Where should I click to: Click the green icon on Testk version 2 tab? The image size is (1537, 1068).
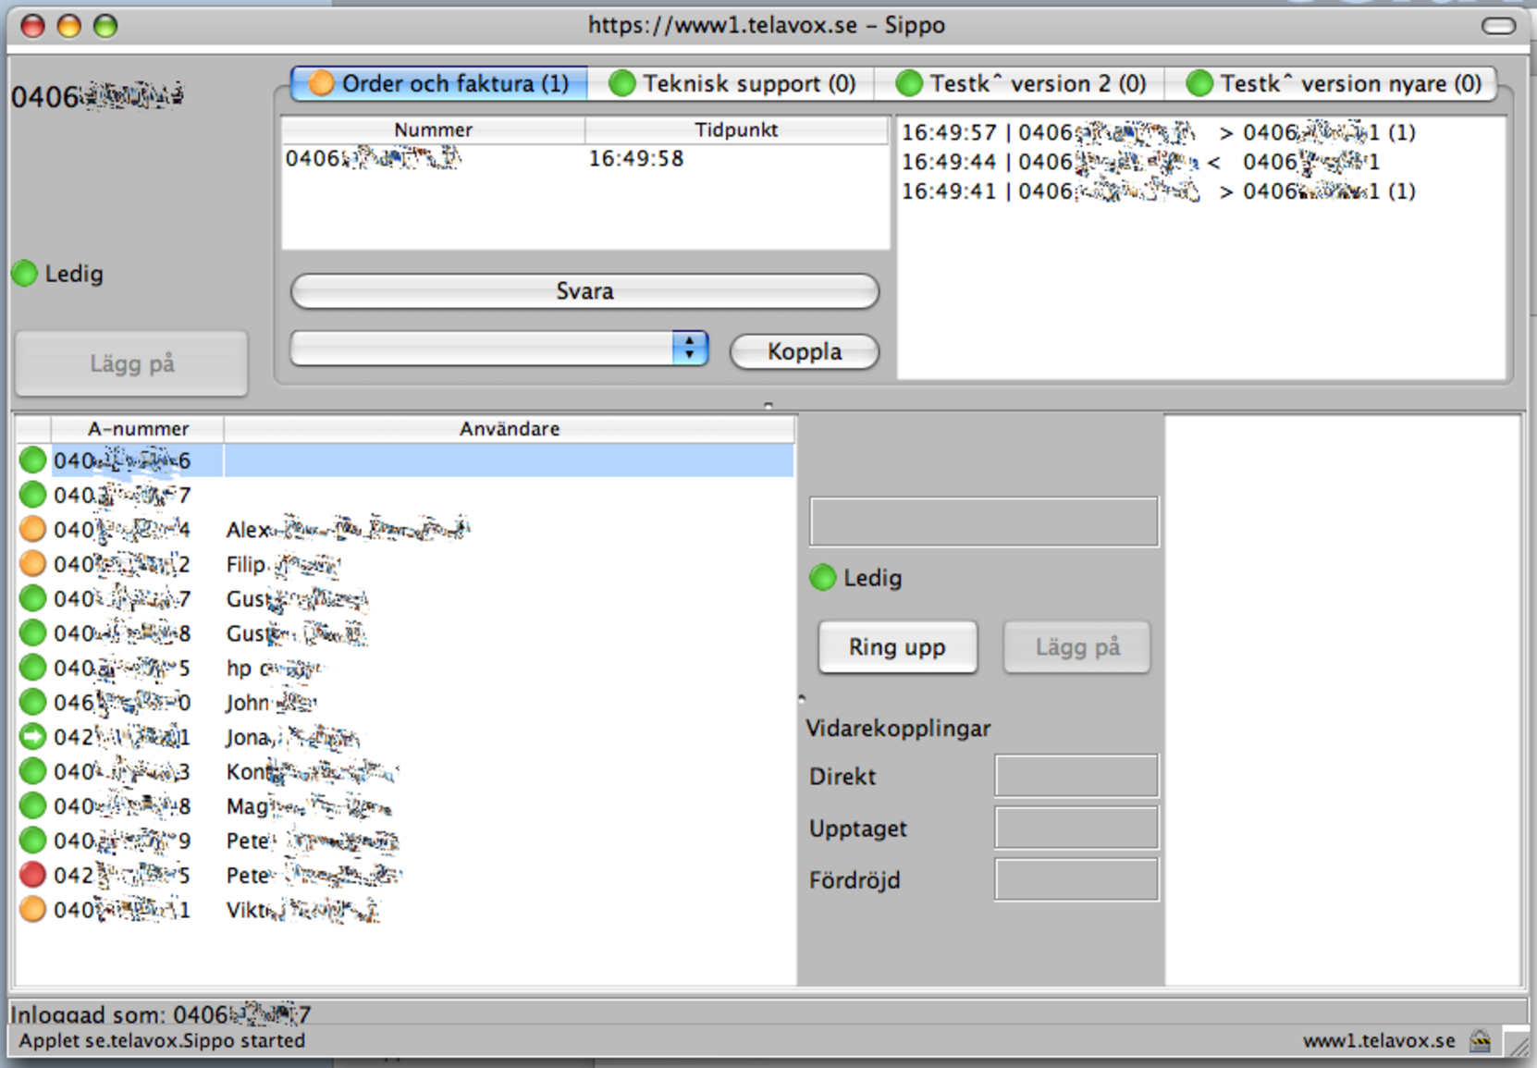coord(910,83)
